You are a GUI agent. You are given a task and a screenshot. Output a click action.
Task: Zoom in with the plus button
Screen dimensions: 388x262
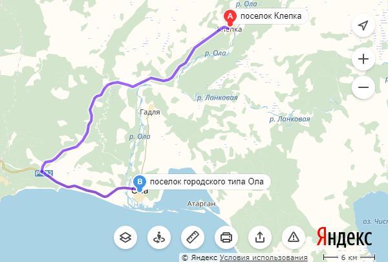363,59
